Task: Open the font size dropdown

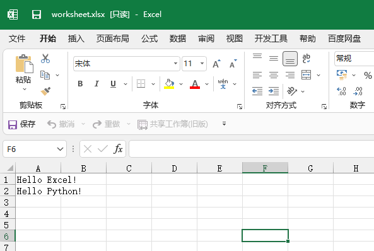Action: tap(202, 64)
